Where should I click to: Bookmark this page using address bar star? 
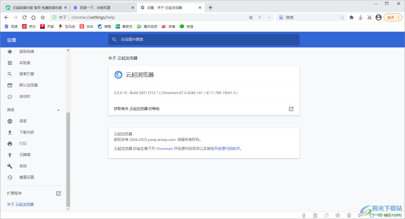(251, 17)
